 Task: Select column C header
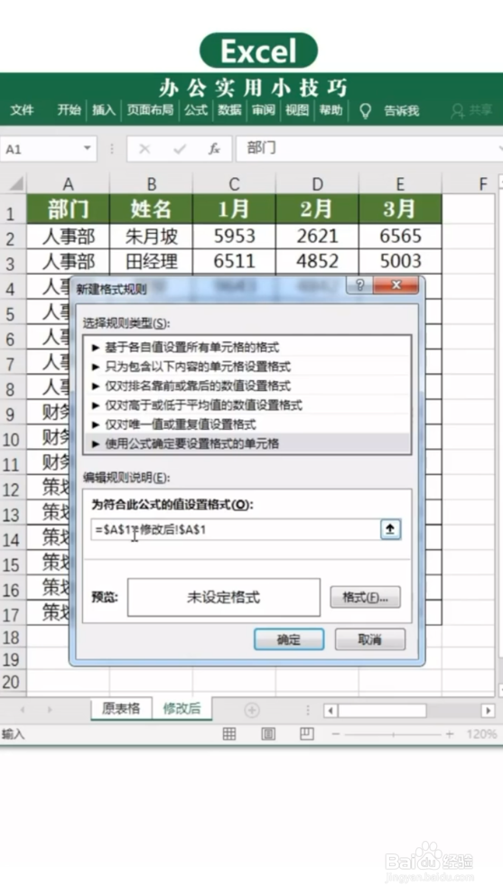(x=234, y=184)
